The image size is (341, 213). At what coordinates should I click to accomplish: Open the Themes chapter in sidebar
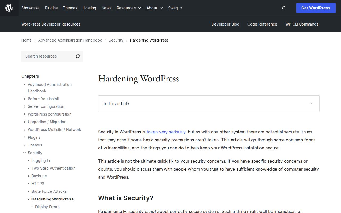(x=35, y=145)
